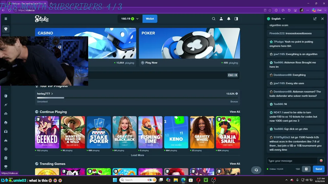The width and height of the screenshot is (328, 184).
Task: Open the Gravity Wheel Live game
Action: coord(202,132)
